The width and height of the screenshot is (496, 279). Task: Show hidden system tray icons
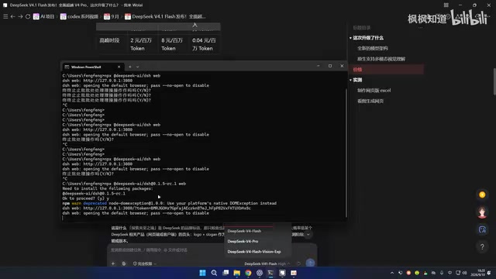point(392,273)
